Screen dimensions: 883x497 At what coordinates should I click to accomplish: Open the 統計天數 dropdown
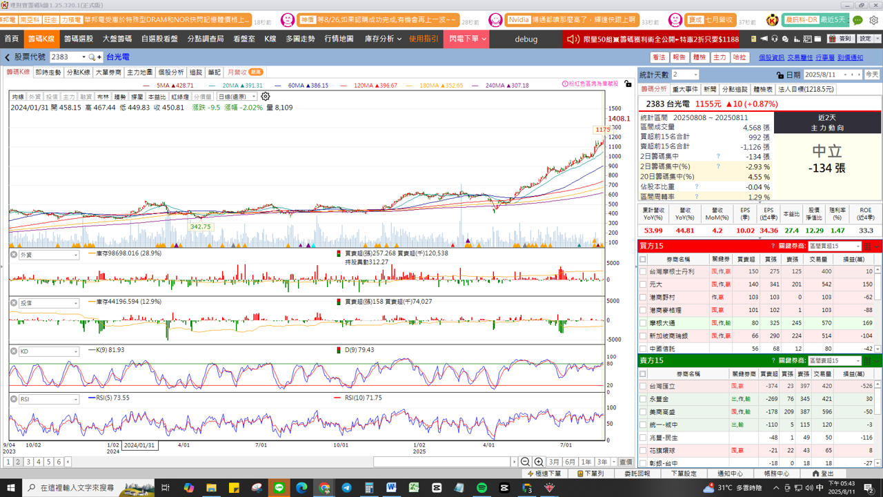(x=695, y=75)
